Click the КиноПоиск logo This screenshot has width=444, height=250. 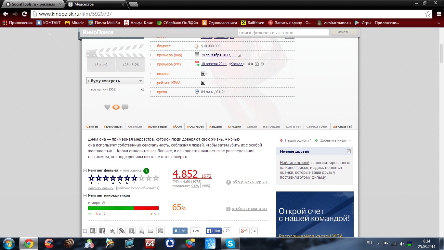[98, 32]
